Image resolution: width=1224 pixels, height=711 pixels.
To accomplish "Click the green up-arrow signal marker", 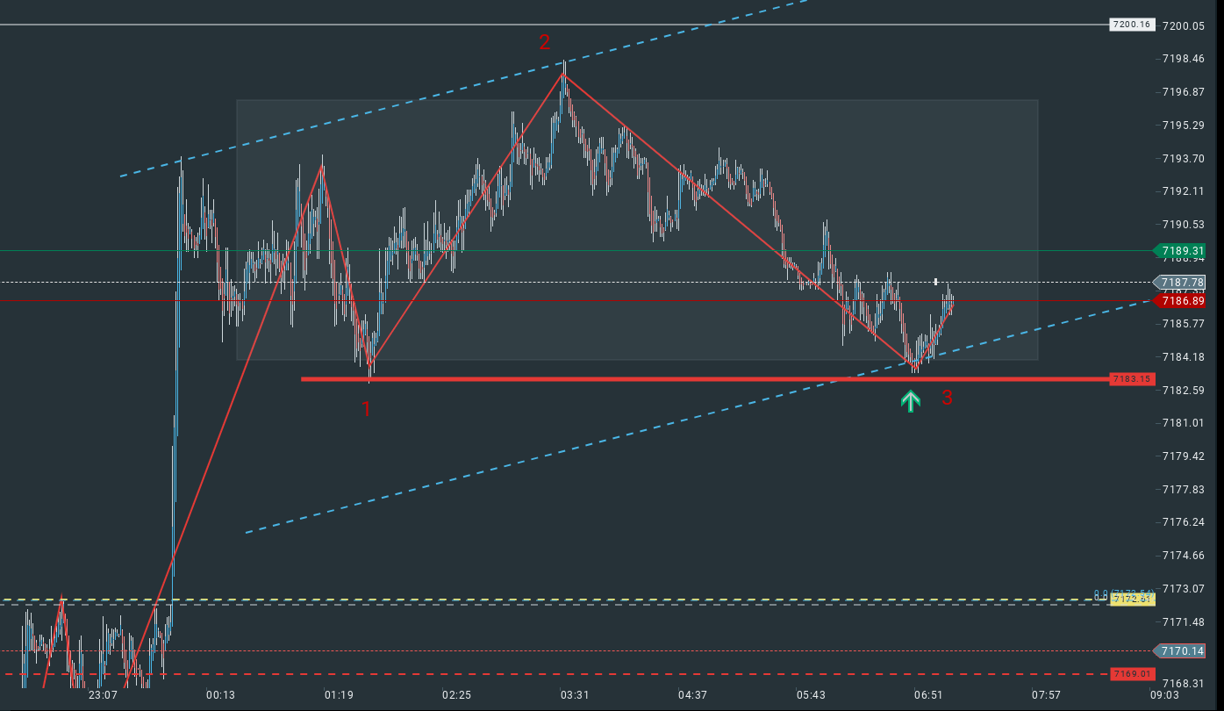I will tap(912, 401).
